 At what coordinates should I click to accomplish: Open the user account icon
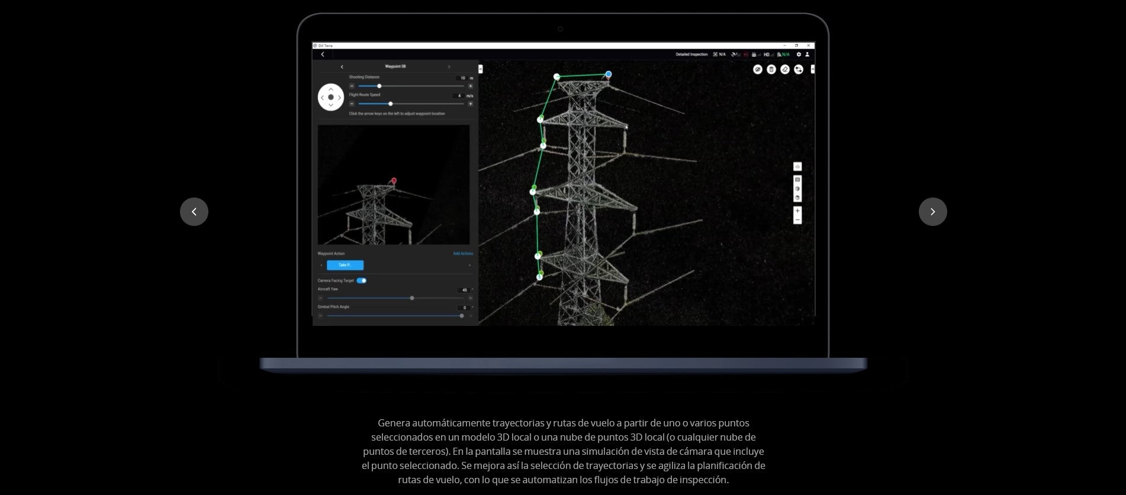pyautogui.click(x=807, y=54)
